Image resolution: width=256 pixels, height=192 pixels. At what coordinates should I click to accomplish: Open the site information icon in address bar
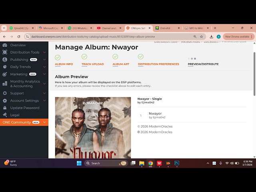(28, 37)
